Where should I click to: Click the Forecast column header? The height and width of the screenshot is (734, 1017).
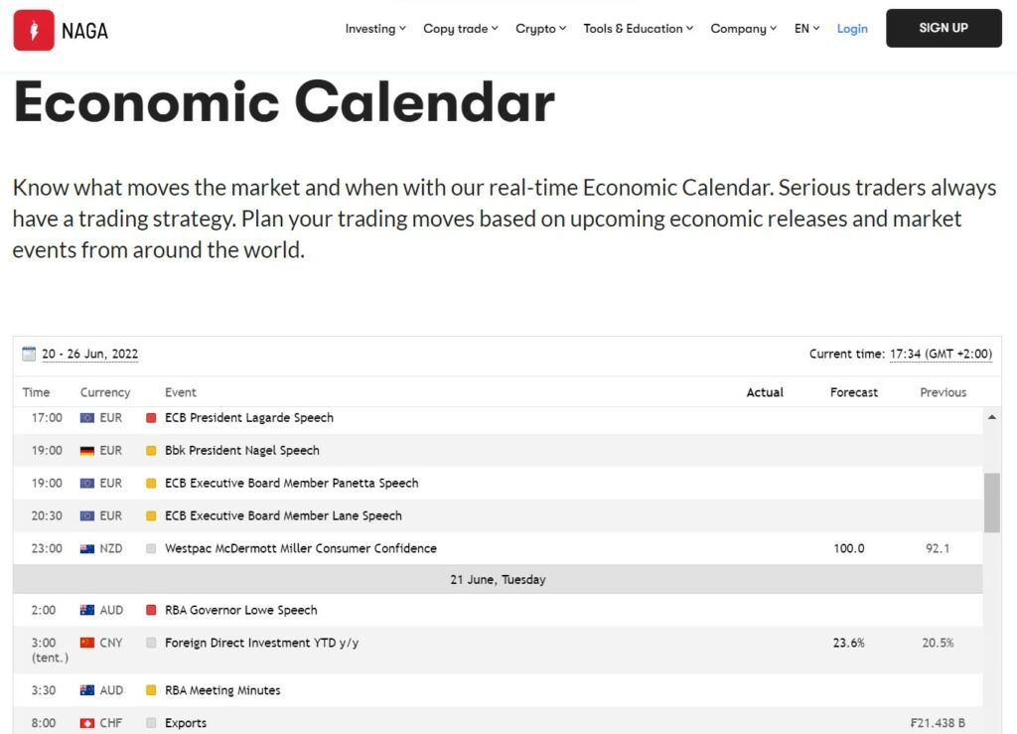pos(853,392)
